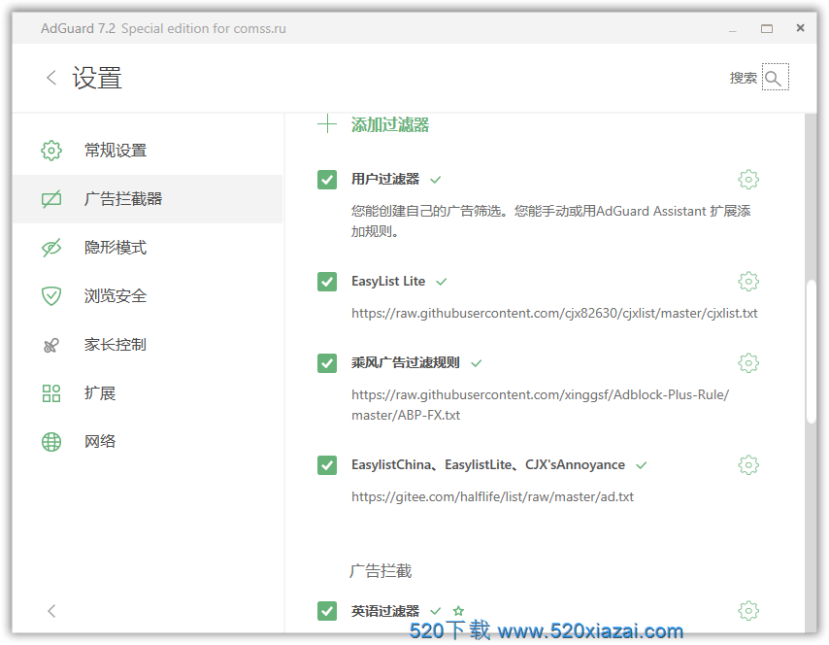Click the crossed-out banner icon for 广告拦截器
This screenshot has width=829, height=645.
coord(51,199)
